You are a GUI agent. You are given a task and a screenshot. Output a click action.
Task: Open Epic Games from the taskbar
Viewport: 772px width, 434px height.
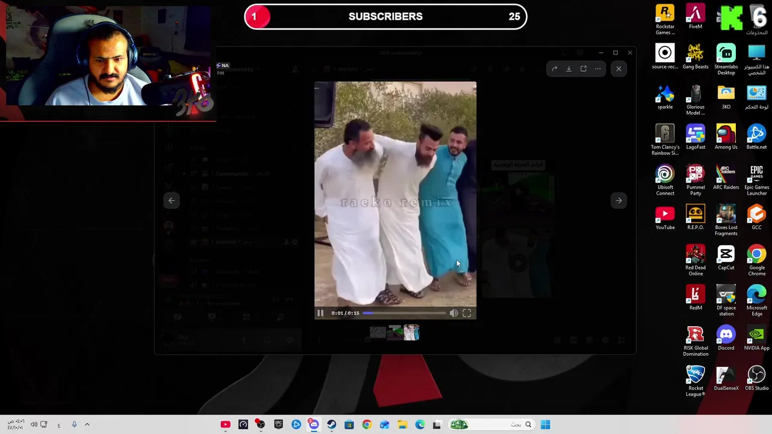click(x=278, y=424)
